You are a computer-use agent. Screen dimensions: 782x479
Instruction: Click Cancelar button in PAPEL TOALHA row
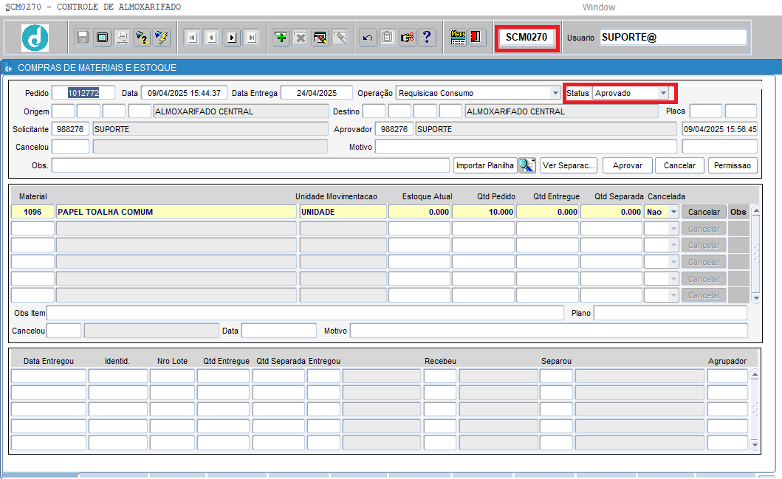704,212
